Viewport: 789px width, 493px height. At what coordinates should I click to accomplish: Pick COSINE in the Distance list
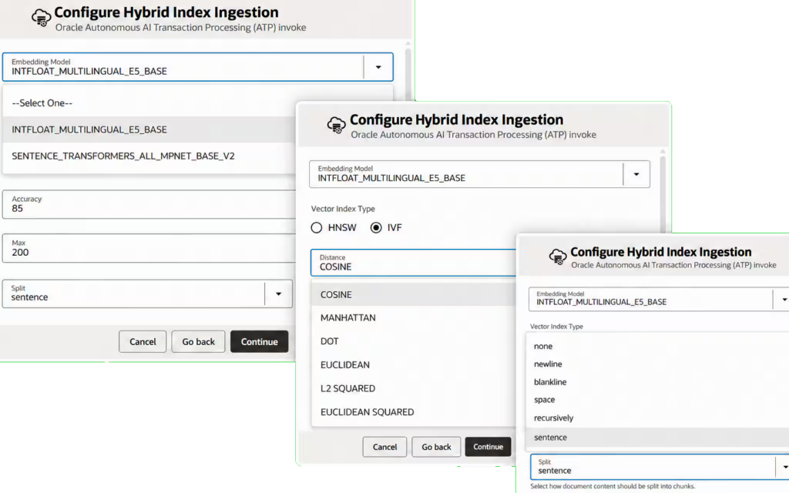[x=414, y=295]
